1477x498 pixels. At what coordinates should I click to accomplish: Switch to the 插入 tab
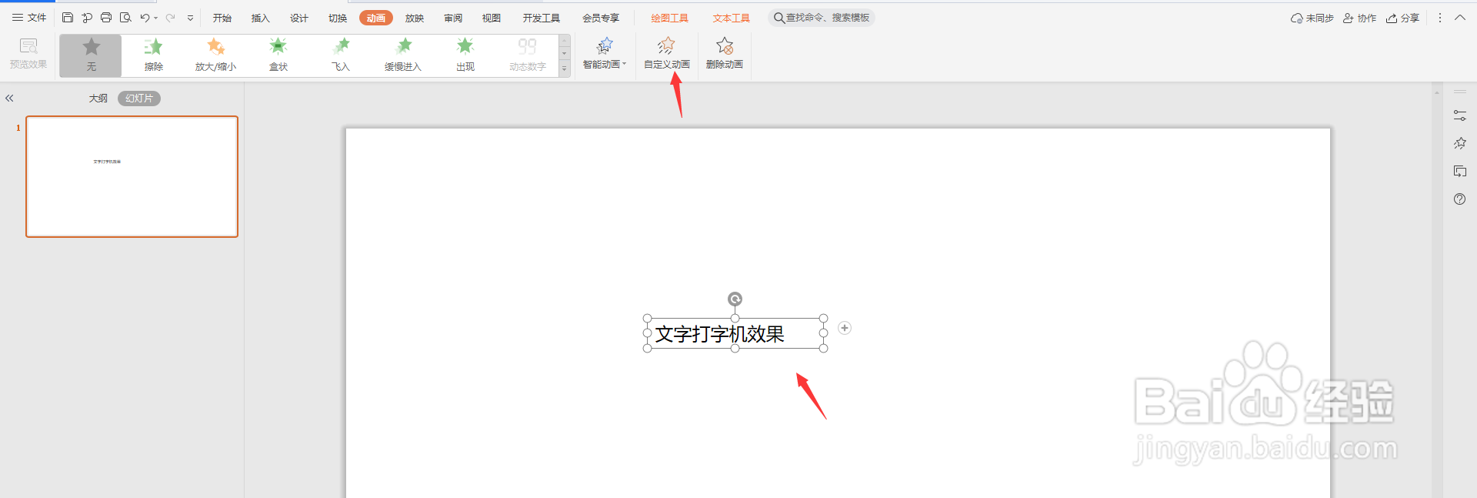click(x=261, y=18)
